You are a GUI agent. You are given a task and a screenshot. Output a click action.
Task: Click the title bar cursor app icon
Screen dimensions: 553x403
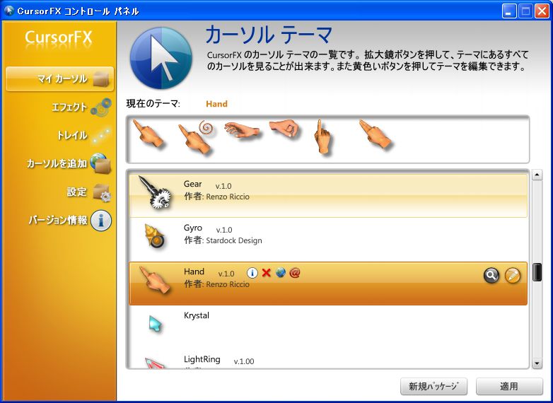click(x=8, y=11)
